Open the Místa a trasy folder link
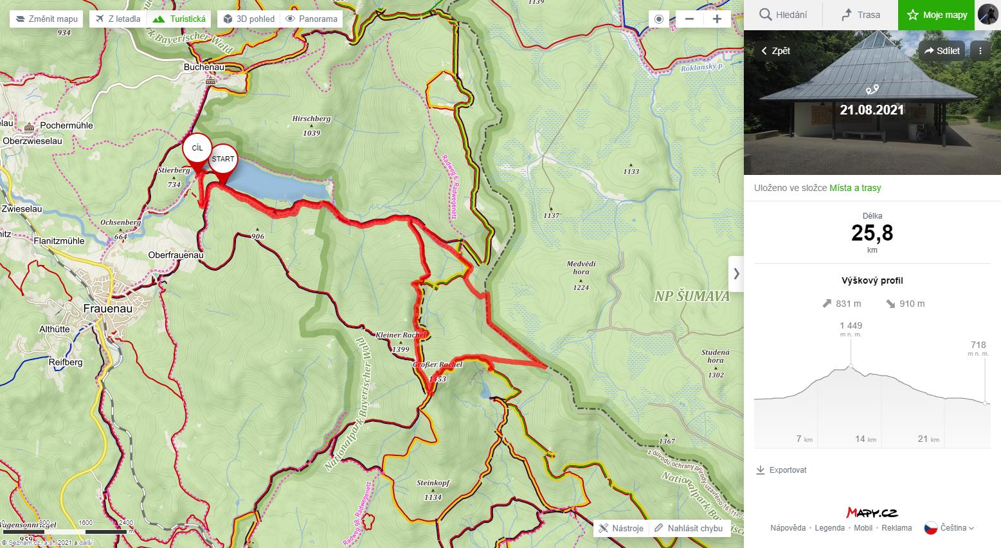 pos(855,188)
